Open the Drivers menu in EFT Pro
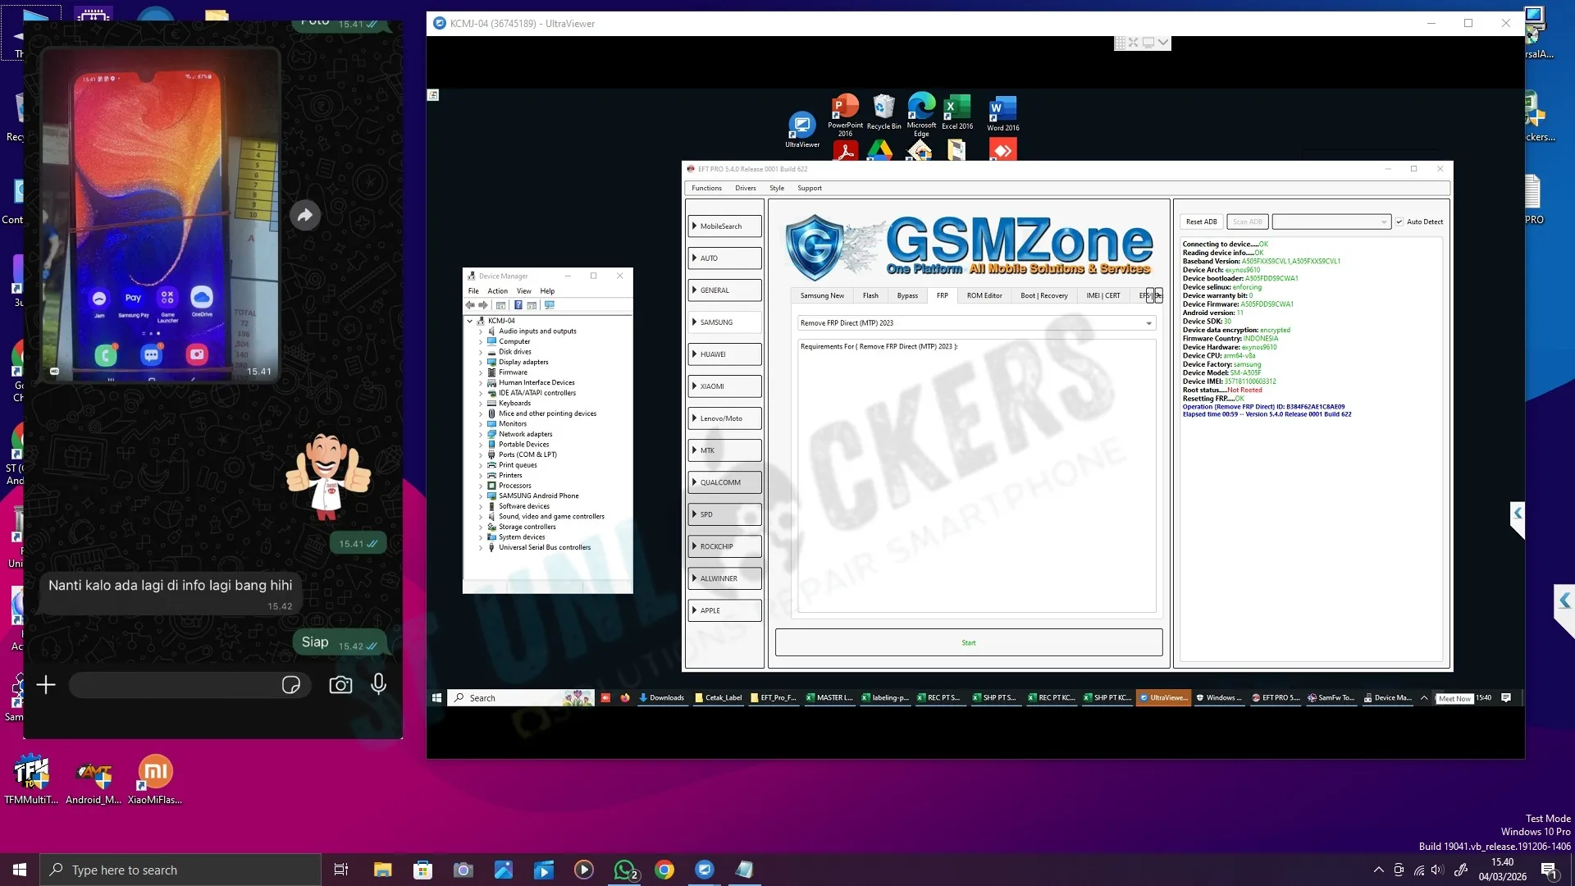The width and height of the screenshot is (1575, 886). coord(745,188)
